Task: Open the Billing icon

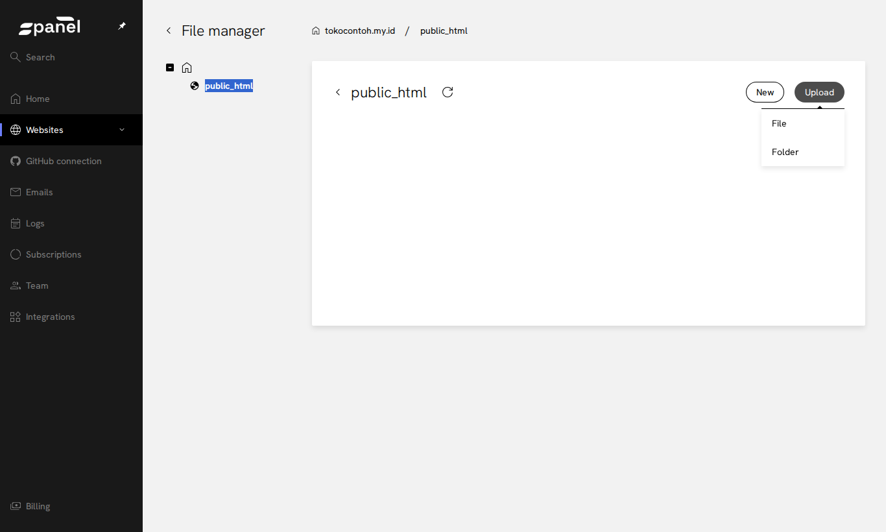Action: click(x=16, y=506)
